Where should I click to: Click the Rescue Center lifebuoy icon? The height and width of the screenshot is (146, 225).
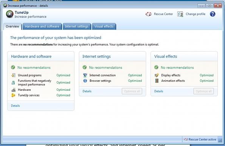click(149, 14)
